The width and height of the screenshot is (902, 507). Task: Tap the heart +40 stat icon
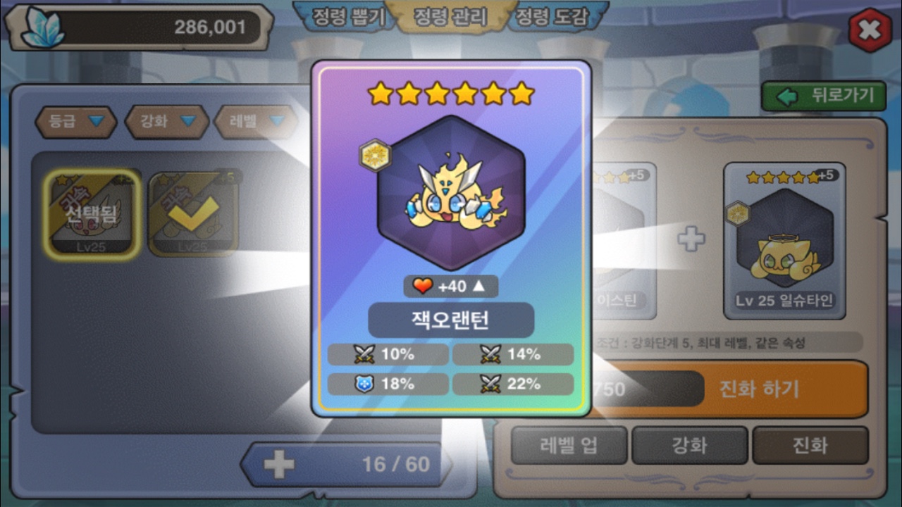pyautogui.click(x=423, y=287)
